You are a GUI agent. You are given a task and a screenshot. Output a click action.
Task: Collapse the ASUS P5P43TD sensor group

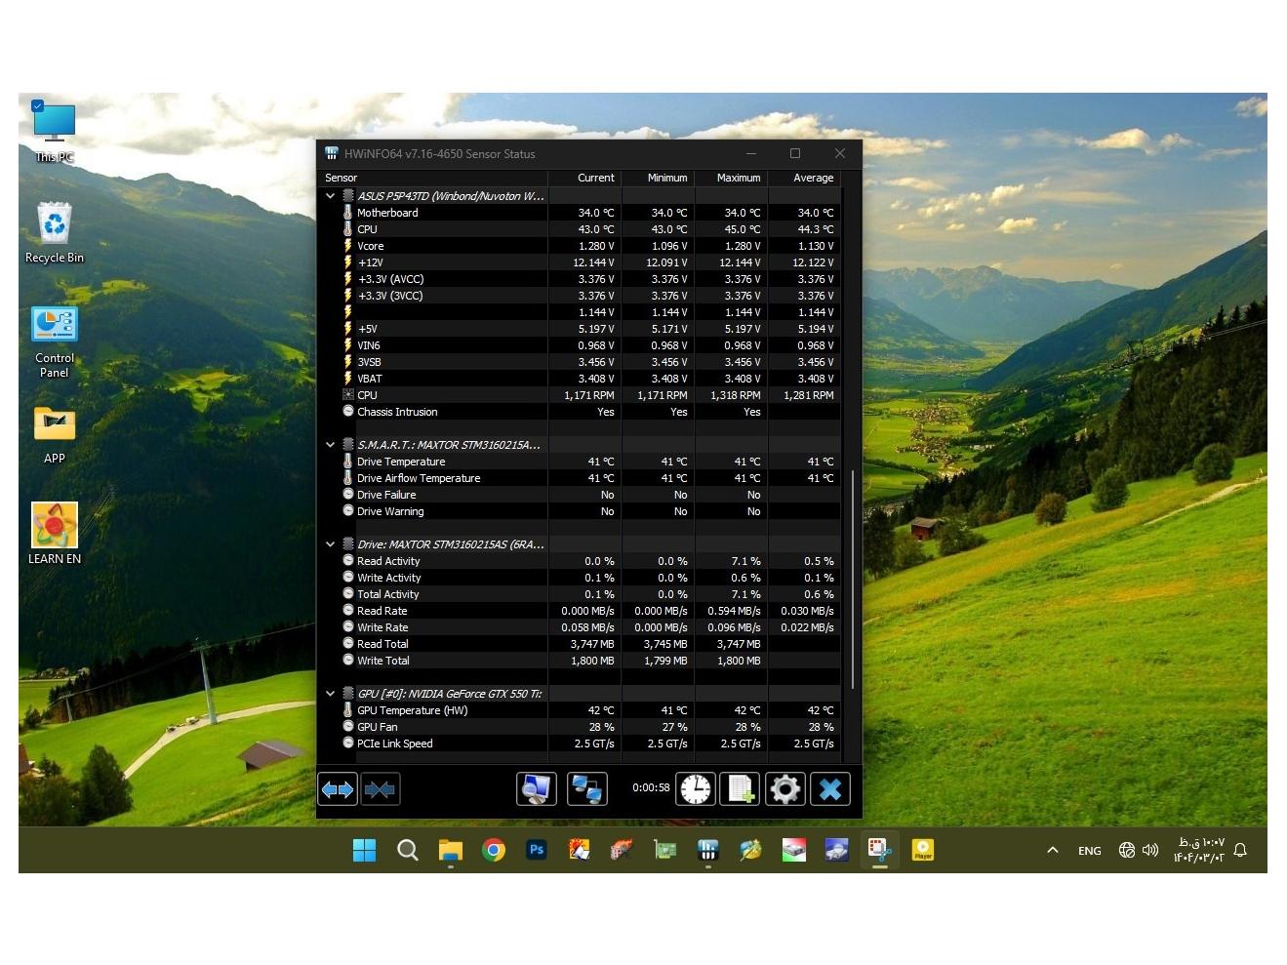331,196
